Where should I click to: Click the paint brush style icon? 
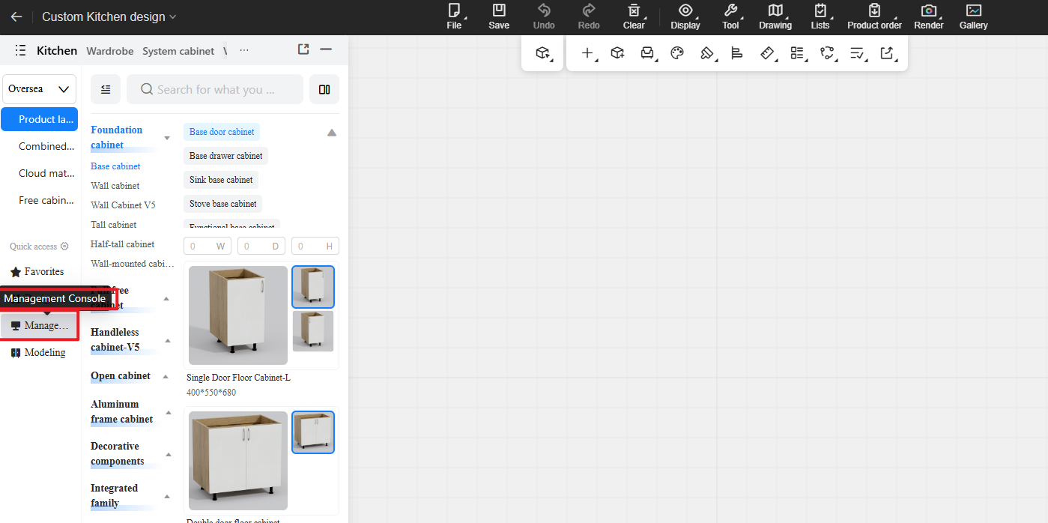pos(706,53)
